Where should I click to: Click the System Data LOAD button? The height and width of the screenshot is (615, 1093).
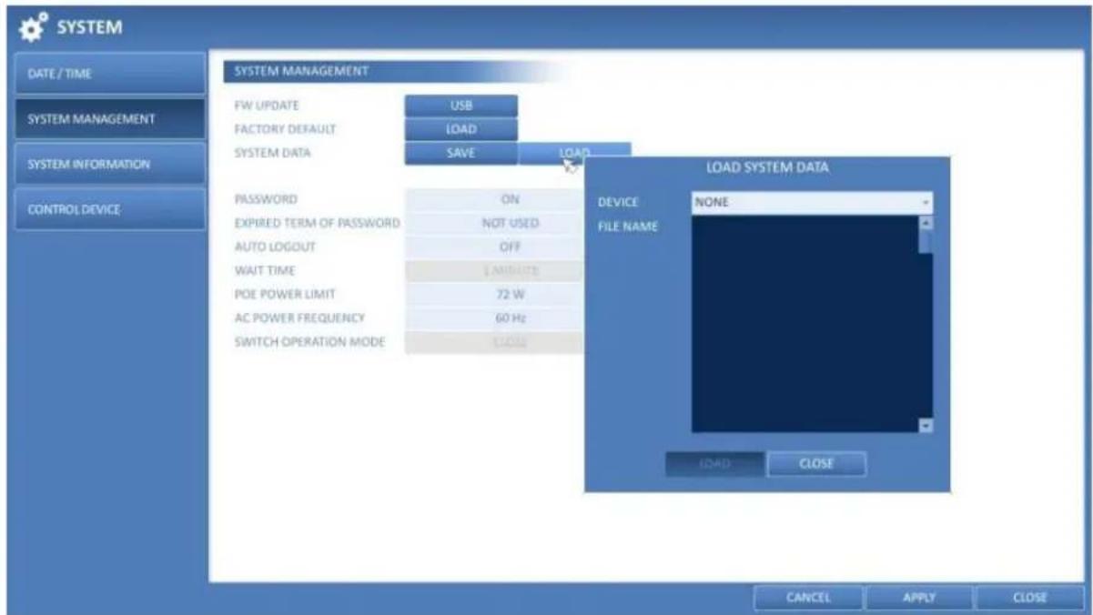pyautogui.click(x=573, y=153)
